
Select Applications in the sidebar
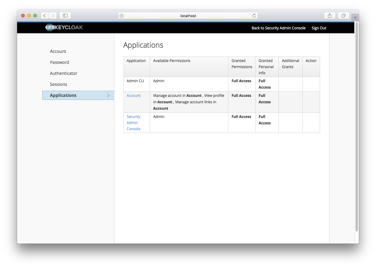tap(63, 95)
